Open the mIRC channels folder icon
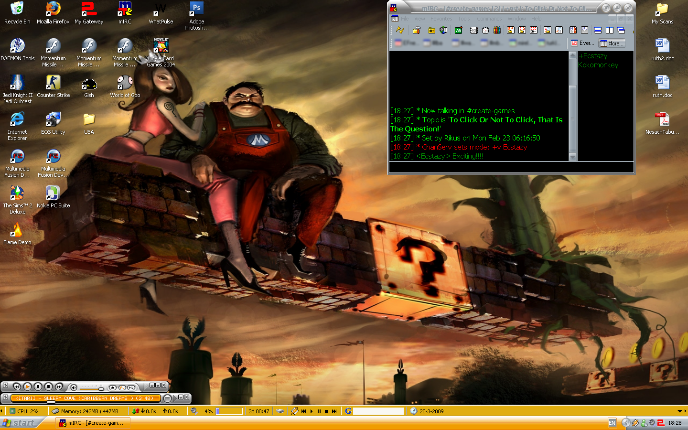The width and height of the screenshot is (688, 430). click(x=432, y=30)
